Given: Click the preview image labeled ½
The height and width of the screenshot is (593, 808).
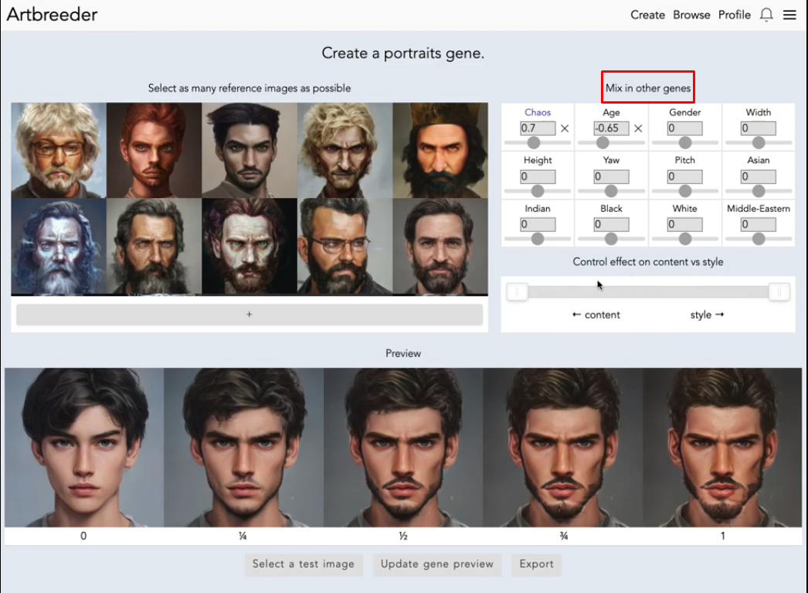Looking at the screenshot, I should tap(403, 447).
